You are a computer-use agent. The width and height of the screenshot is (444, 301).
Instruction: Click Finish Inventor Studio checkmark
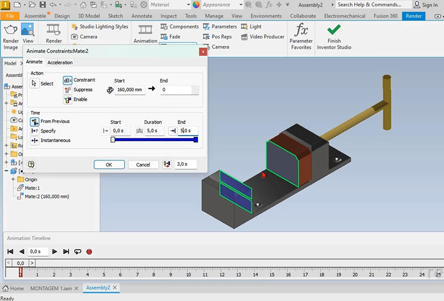pyautogui.click(x=334, y=30)
